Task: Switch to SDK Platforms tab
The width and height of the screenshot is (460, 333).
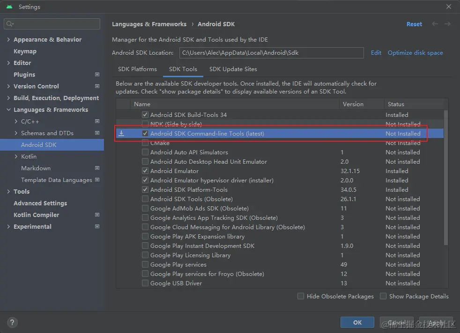Action: [x=137, y=69]
